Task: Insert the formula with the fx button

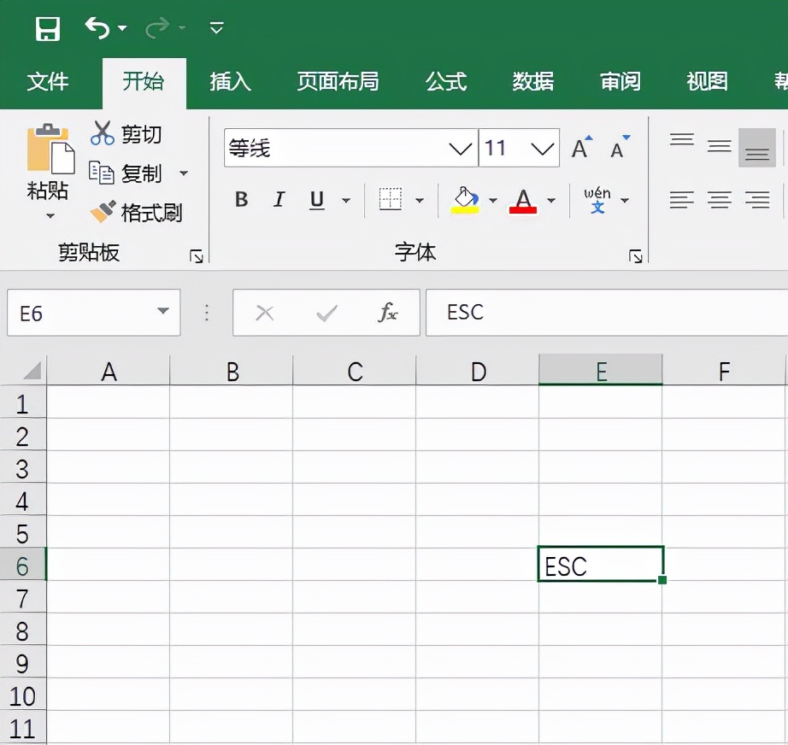Action: tap(387, 313)
